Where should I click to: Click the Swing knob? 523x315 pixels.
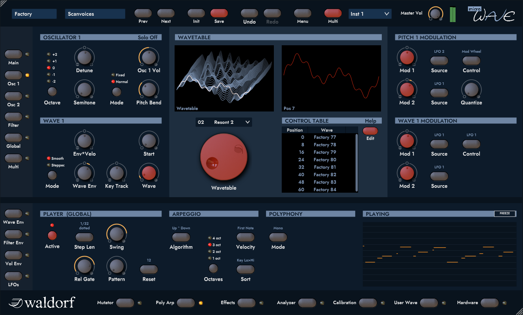click(117, 234)
